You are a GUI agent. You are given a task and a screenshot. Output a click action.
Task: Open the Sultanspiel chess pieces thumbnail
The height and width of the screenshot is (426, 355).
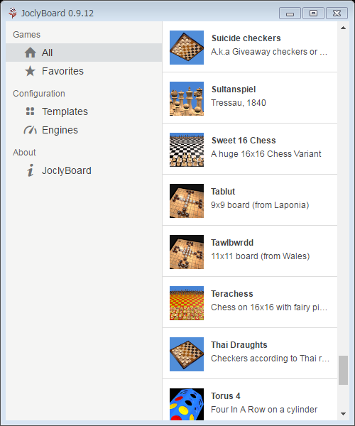pos(187,99)
